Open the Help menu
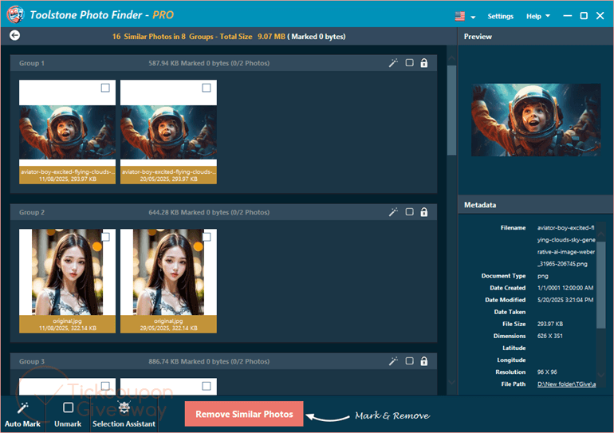 [x=538, y=17]
